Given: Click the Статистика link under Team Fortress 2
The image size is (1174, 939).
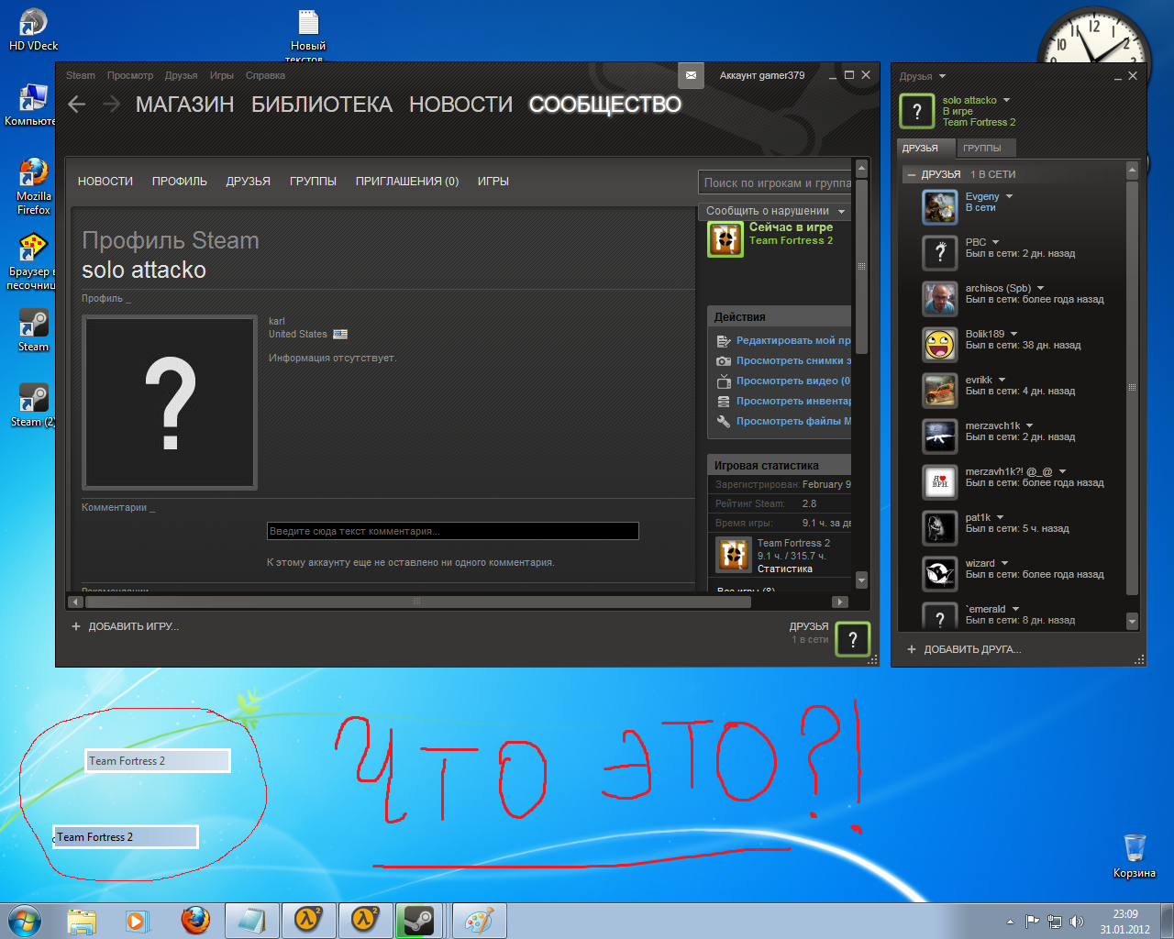Looking at the screenshot, I should coord(785,569).
